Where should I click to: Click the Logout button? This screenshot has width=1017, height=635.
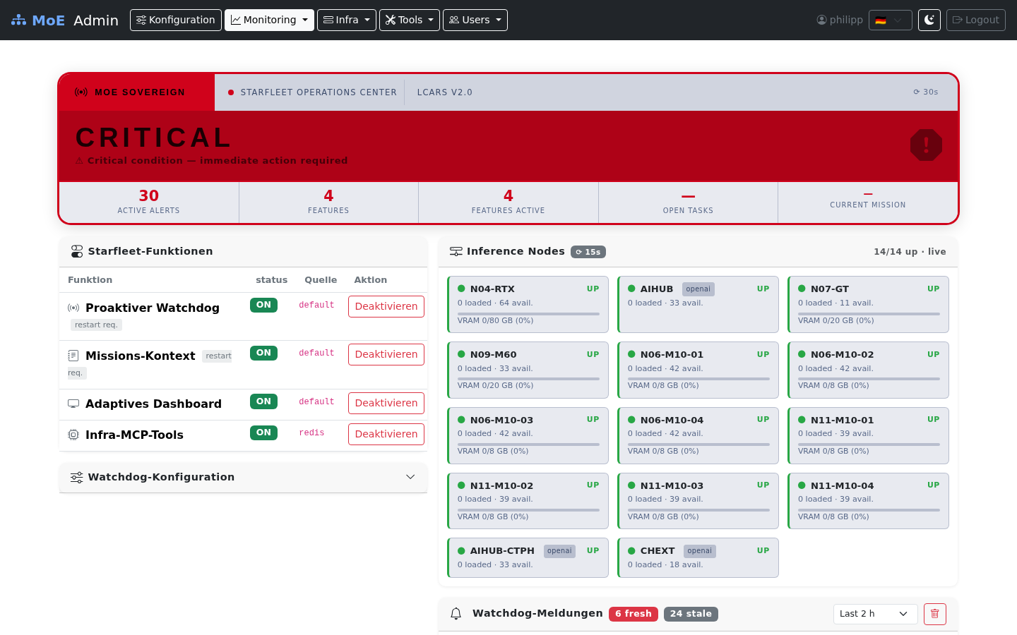(976, 20)
